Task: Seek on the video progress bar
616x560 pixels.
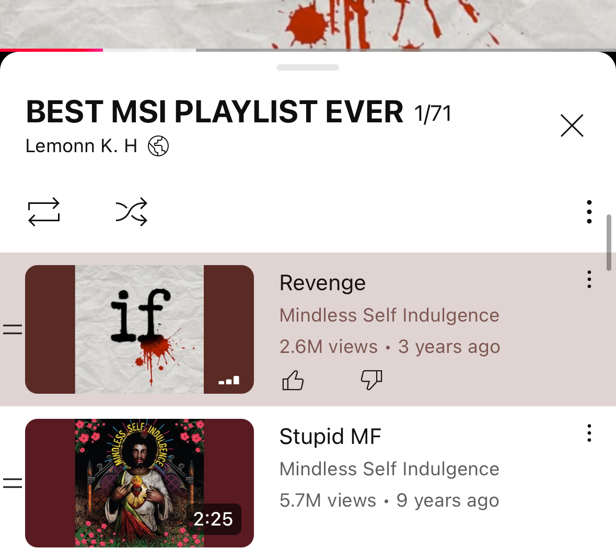Action: [x=308, y=50]
